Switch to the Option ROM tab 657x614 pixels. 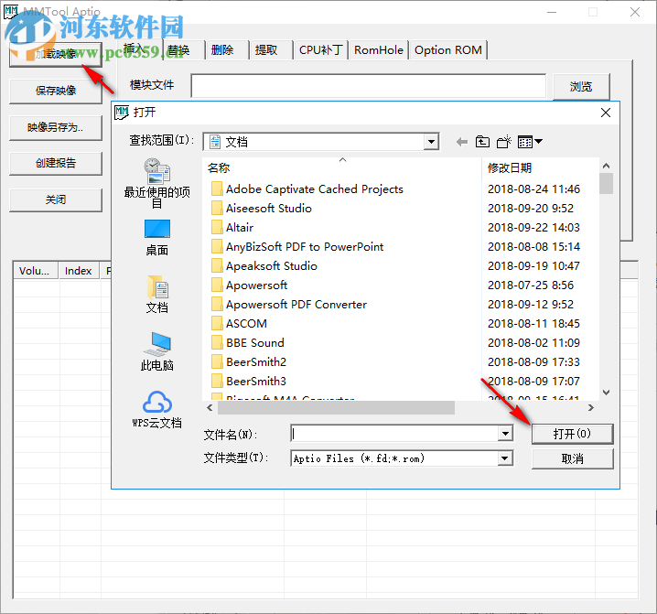coord(448,50)
